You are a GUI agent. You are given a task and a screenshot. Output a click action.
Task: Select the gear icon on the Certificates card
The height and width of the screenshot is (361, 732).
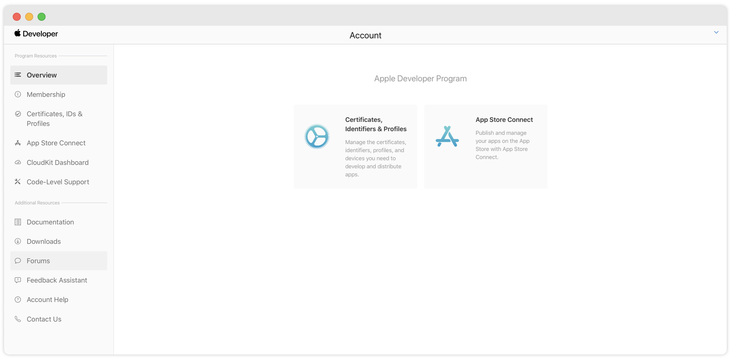pos(317,136)
